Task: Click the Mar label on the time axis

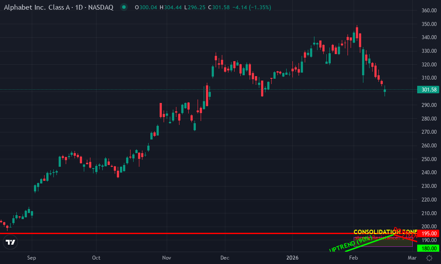Action: click(411, 258)
